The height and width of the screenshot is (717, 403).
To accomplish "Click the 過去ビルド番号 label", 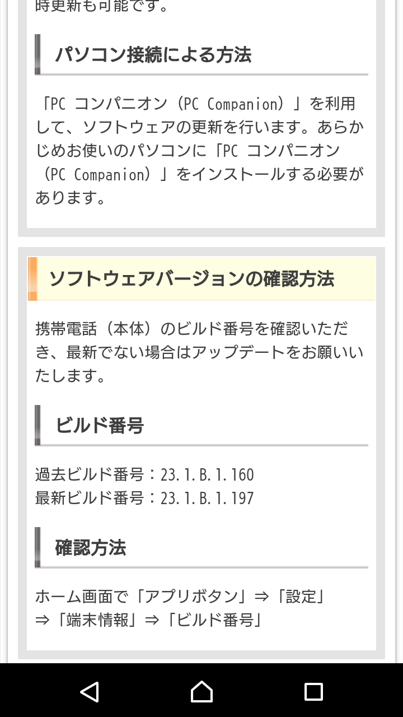I will pos(90,475).
